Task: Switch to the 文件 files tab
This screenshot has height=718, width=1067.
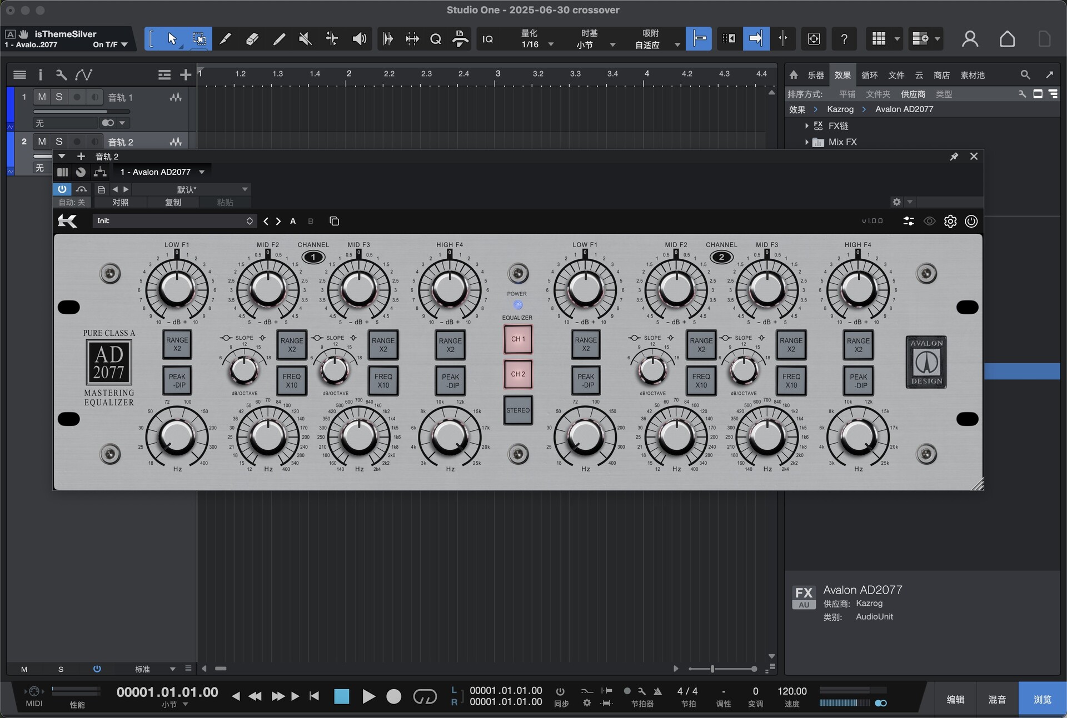Action: click(x=896, y=75)
